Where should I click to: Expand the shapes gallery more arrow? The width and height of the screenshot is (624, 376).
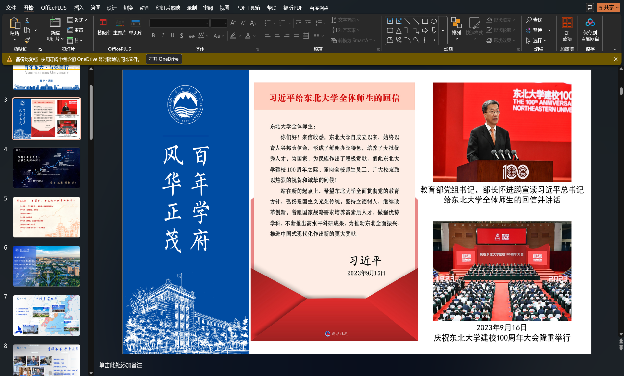click(x=443, y=30)
